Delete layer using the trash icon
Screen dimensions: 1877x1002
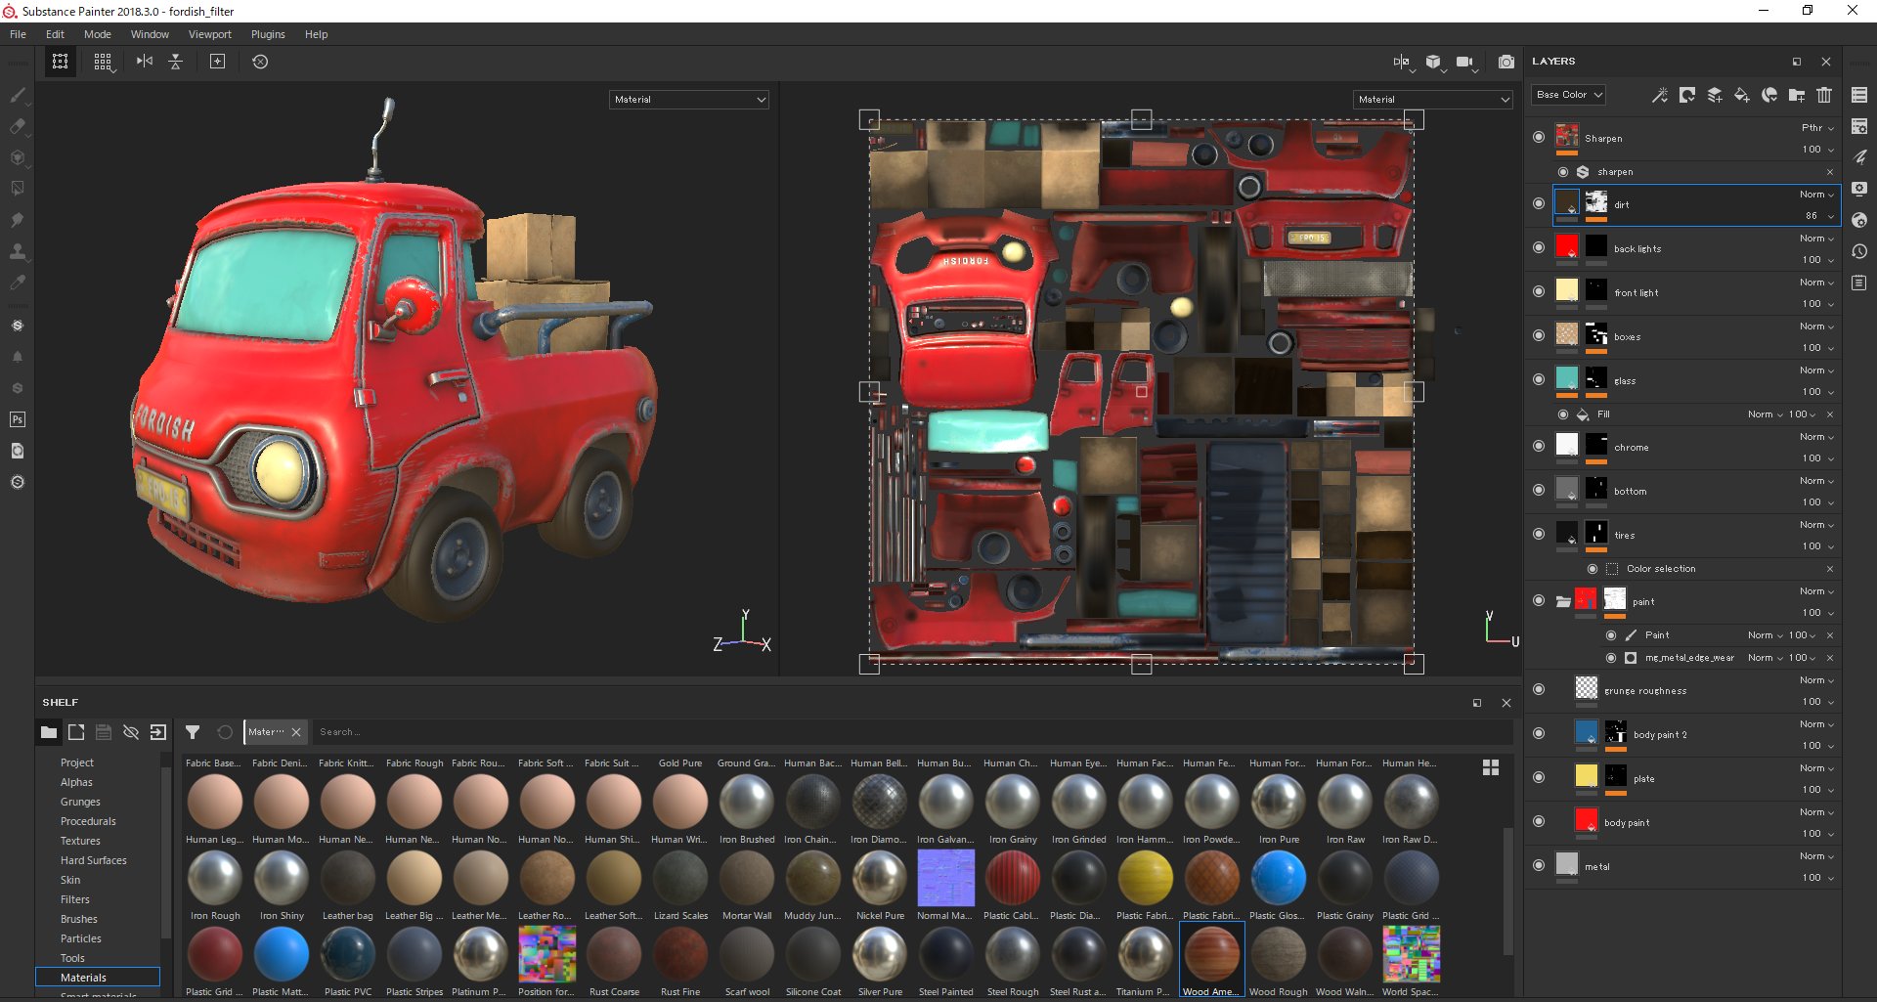tap(1824, 95)
